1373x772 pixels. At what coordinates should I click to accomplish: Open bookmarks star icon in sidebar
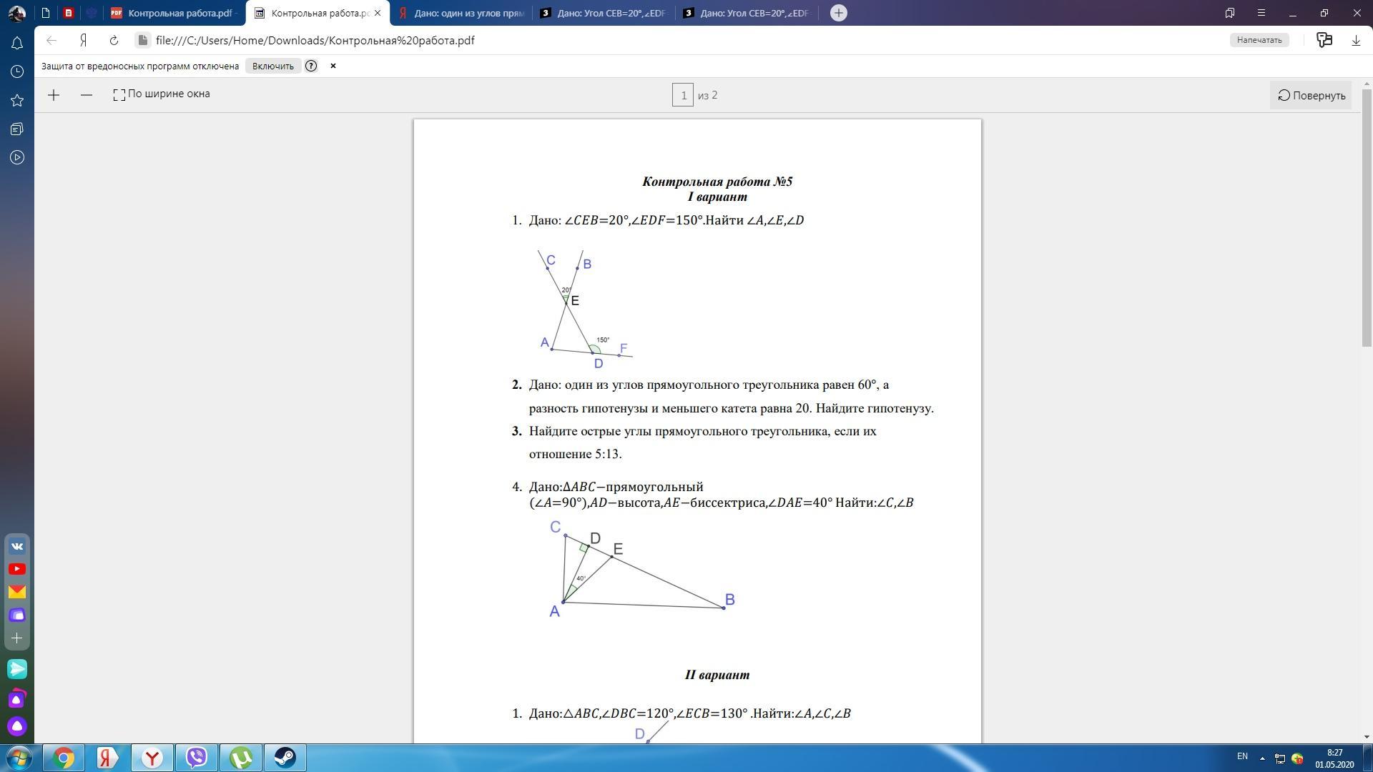(17, 100)
